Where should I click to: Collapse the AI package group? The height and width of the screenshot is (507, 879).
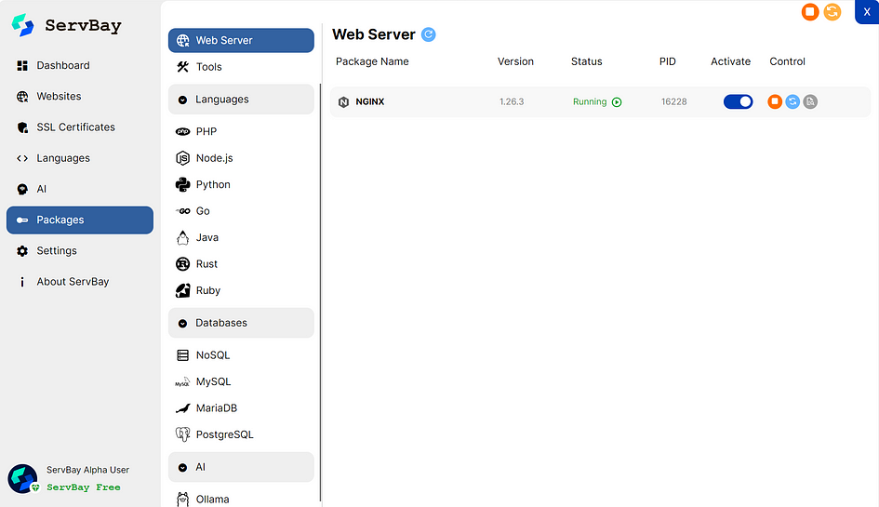(x=241, y=467)
